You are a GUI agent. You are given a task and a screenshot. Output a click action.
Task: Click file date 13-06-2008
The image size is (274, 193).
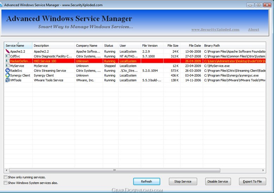click(x=193, y=51)
